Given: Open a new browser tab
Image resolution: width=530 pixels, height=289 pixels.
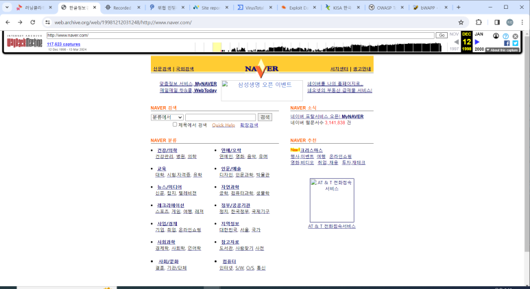Looking at the screenshot, I should point(458,7).
